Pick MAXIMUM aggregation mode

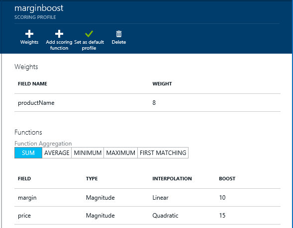tap(121, 153)
